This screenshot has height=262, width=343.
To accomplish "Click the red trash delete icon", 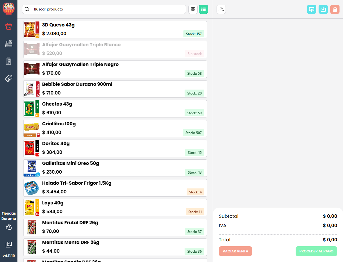I will click(x=335, y=9).
